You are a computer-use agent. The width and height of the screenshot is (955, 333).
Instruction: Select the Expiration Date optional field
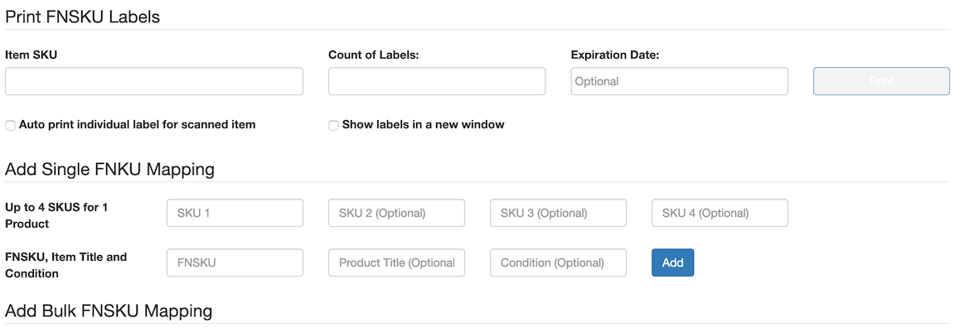tap(679, 81)
